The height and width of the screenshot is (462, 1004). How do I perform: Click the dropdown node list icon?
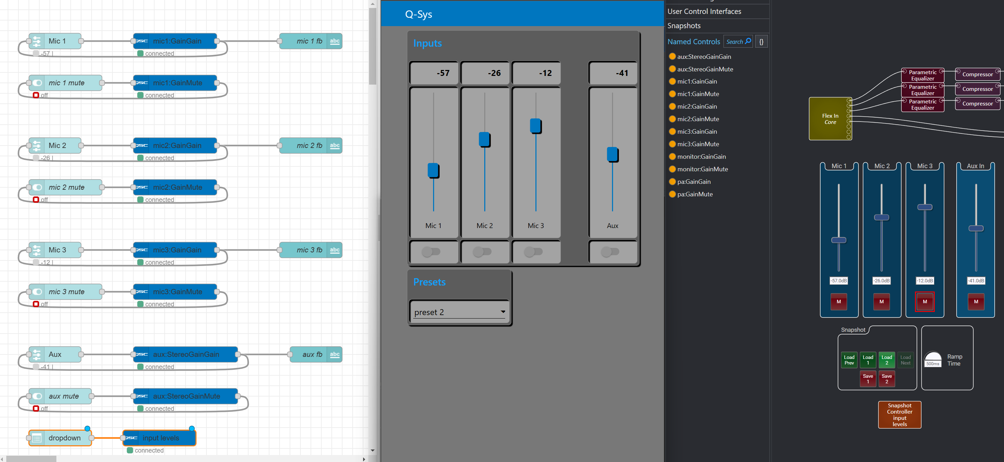[37, 438]
